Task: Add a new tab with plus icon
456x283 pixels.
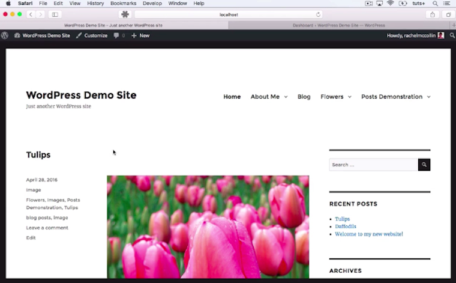Action: point(454,25)
